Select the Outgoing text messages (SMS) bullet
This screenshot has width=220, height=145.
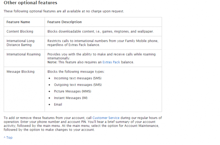(x=78, y=85)
